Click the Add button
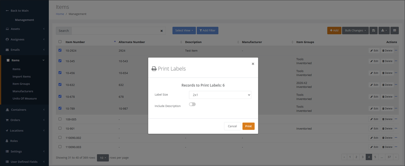The width and height of the screenshot is (405, 166). point(334,31)
